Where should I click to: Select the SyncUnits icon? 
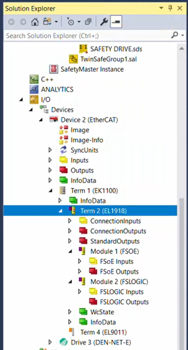(63, 150)
